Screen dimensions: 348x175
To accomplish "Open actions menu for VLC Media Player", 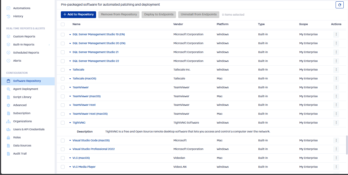I will [336, 167].
